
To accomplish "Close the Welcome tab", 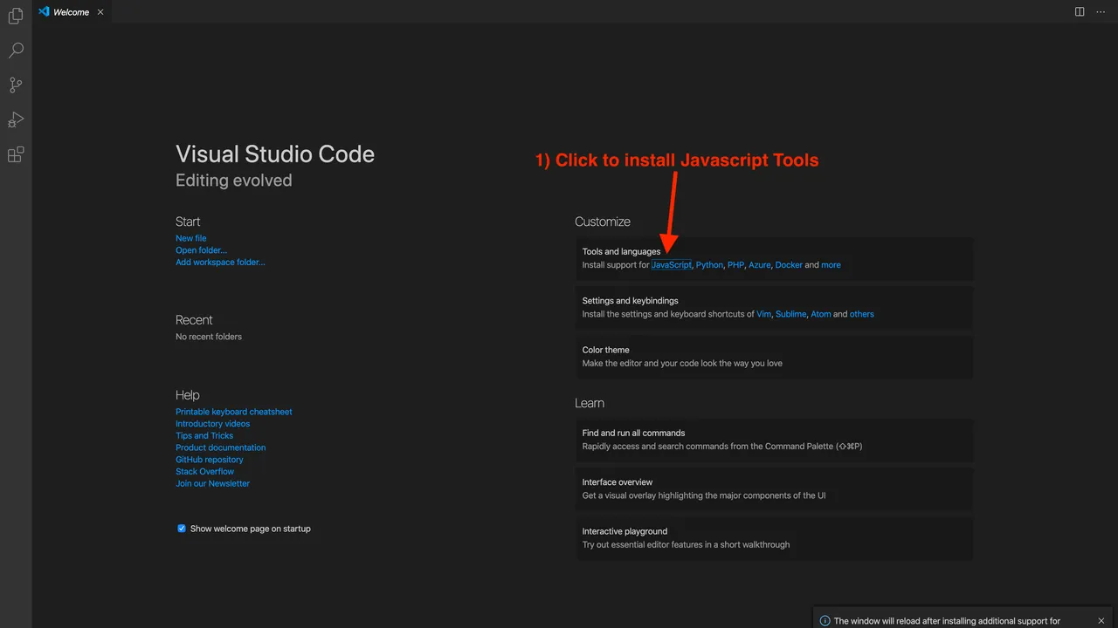I will pyautogui.click(x=100, y=12).
